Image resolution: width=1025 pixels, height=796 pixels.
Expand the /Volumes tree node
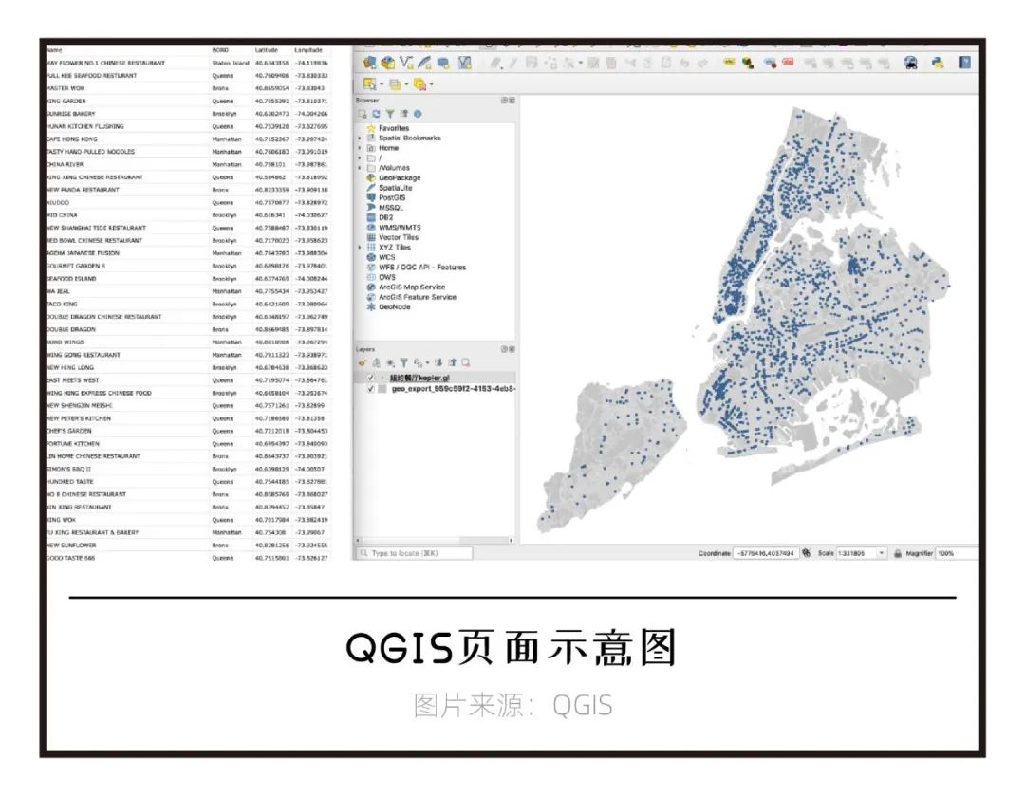coord(360,168)
